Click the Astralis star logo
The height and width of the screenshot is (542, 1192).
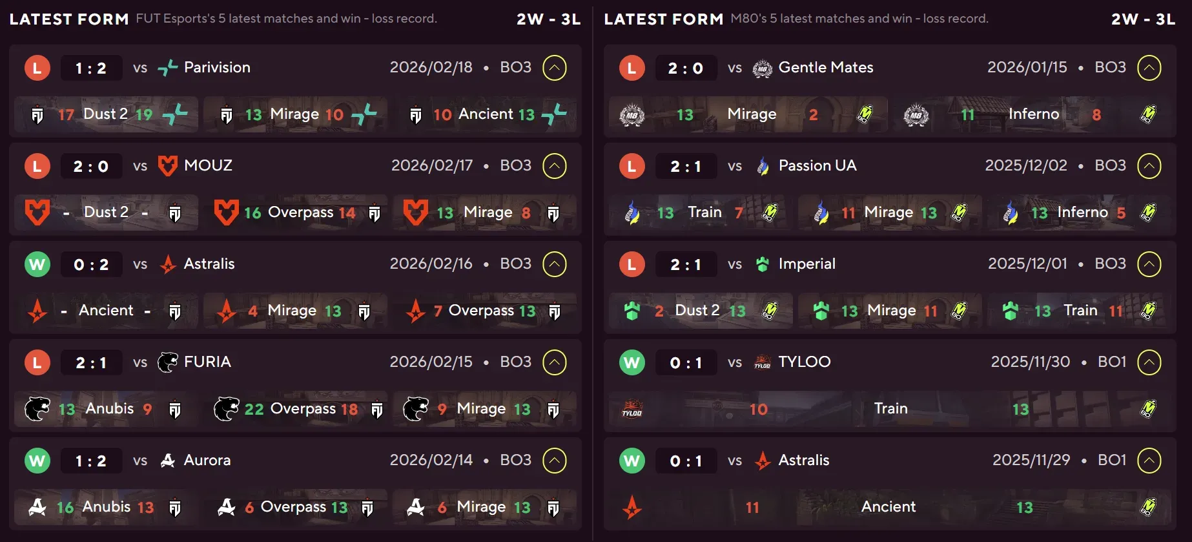pyautogui.click(x=169, y=264)
